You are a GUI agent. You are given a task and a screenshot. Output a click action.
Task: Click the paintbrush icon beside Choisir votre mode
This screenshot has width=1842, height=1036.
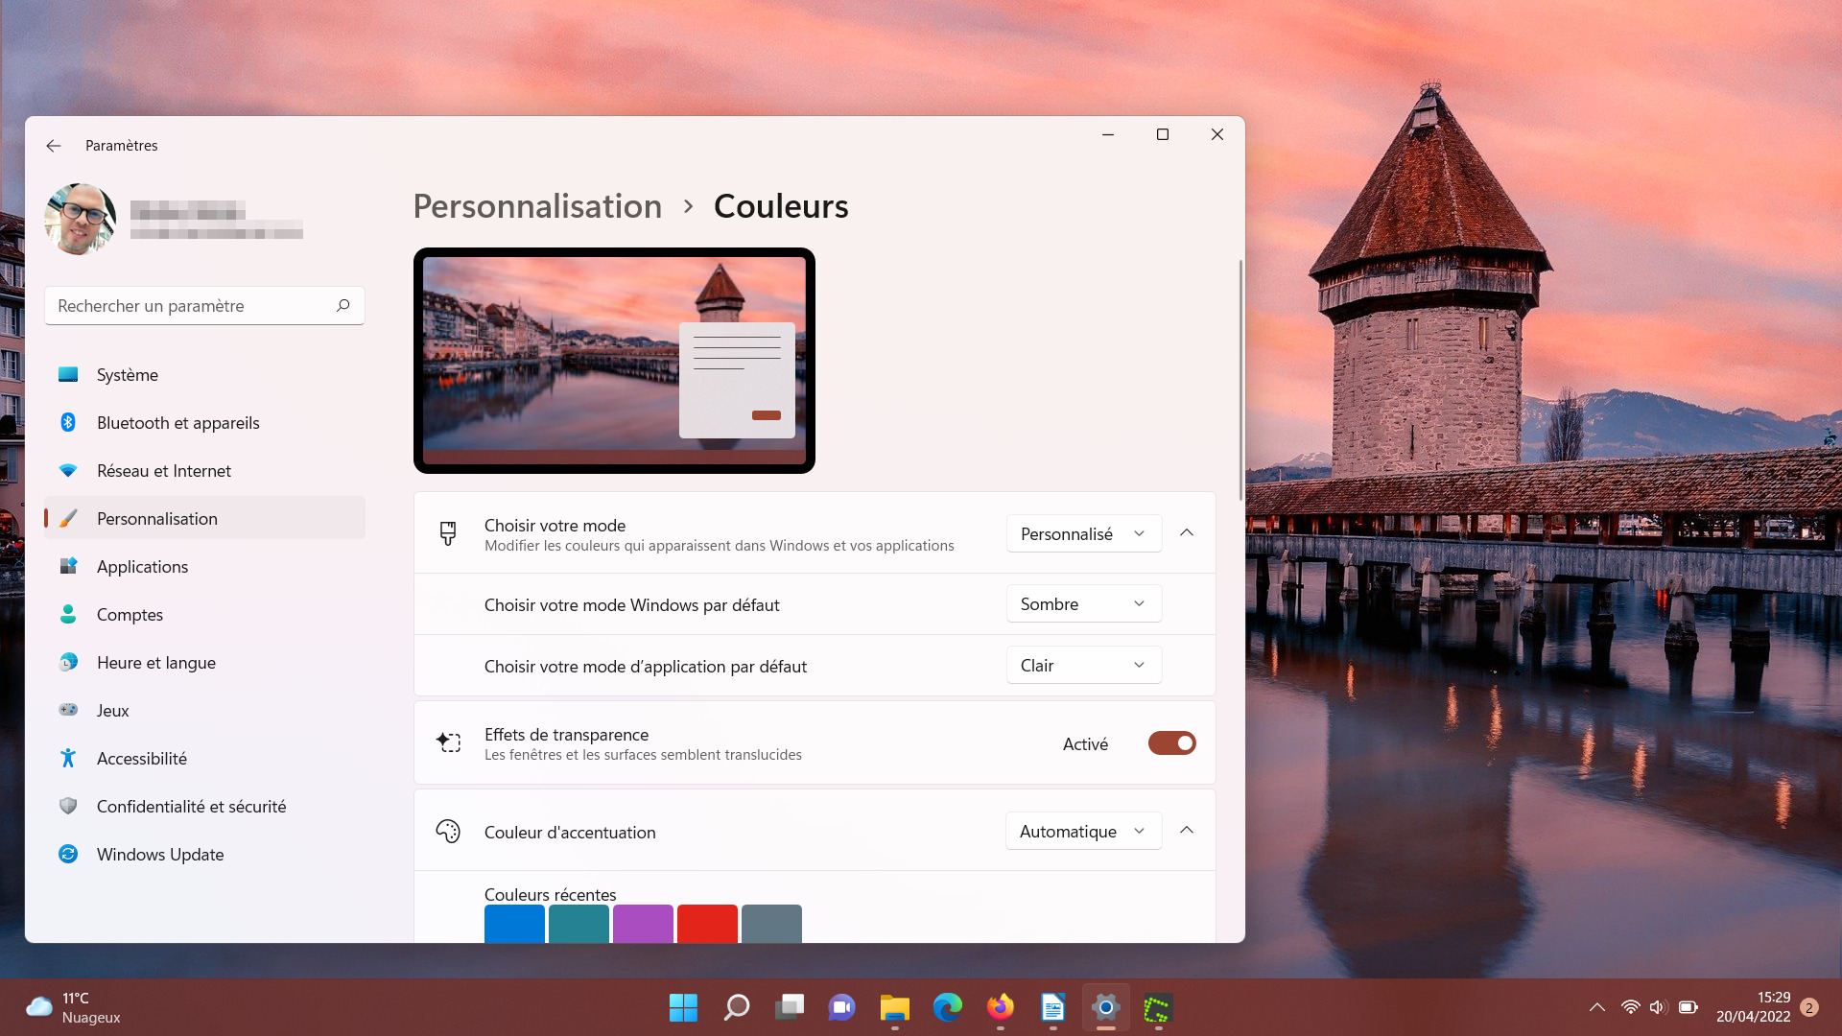pos(448,533)
